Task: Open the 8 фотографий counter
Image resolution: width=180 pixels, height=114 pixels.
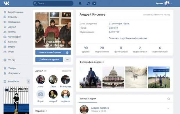Action: click(x=121, y=49)
